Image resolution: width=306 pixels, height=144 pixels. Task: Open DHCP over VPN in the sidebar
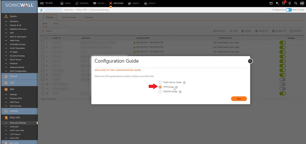pos(17,131)
